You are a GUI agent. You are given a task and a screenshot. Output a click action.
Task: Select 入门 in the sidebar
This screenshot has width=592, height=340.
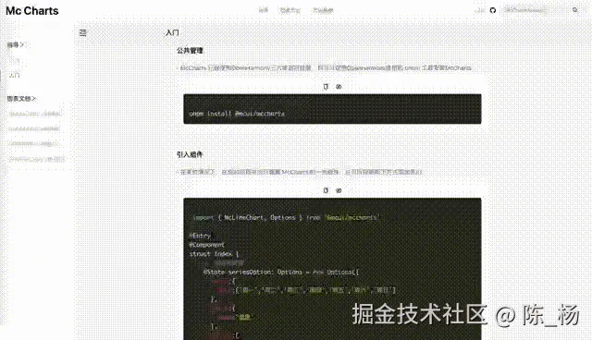pyautogui.click(x=14, y=75)
